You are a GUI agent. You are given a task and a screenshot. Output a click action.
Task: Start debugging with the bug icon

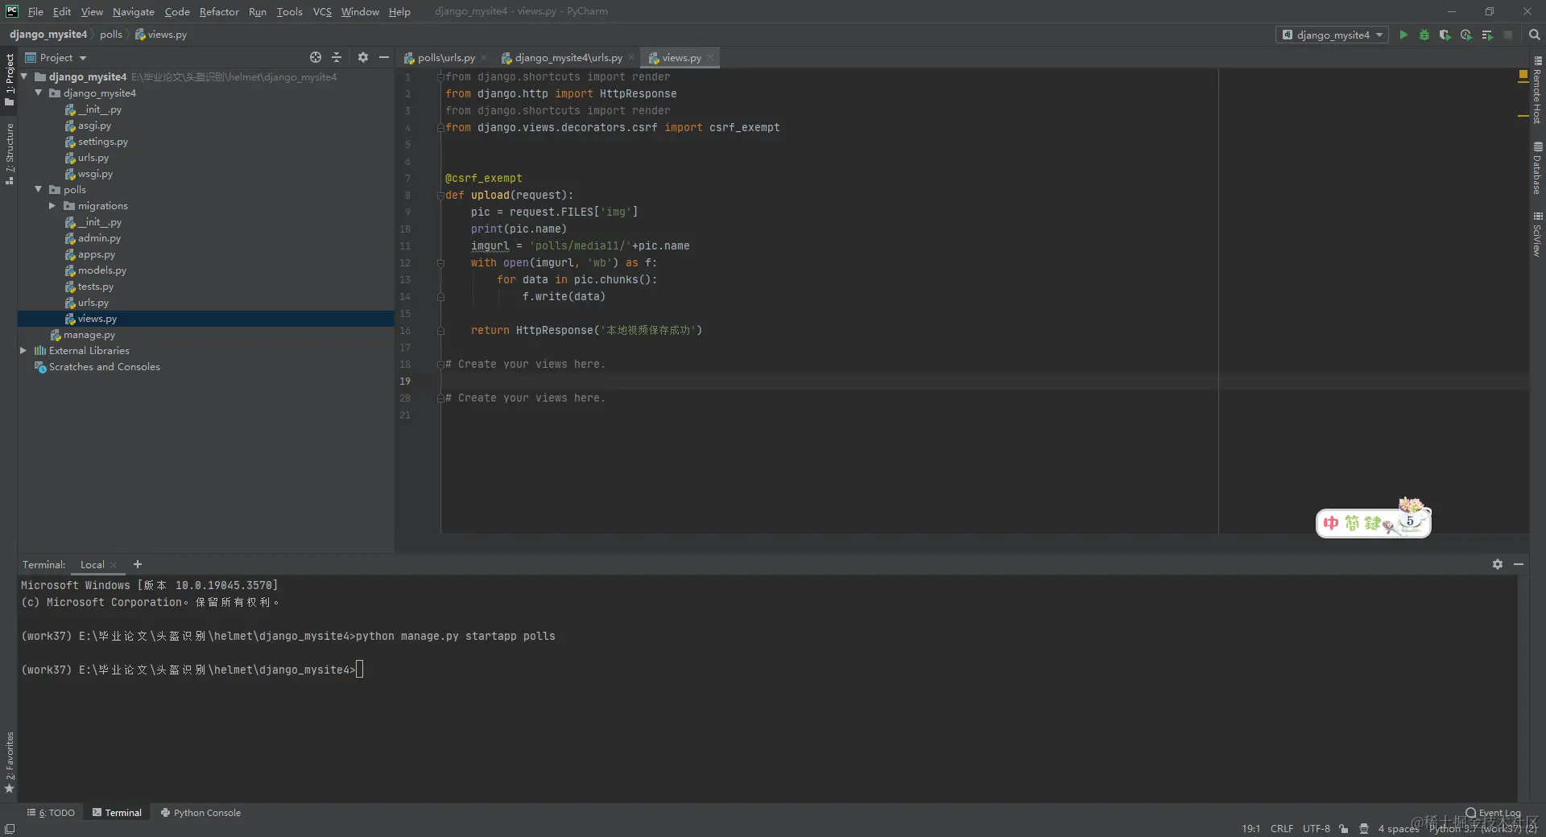(1424, 35)
